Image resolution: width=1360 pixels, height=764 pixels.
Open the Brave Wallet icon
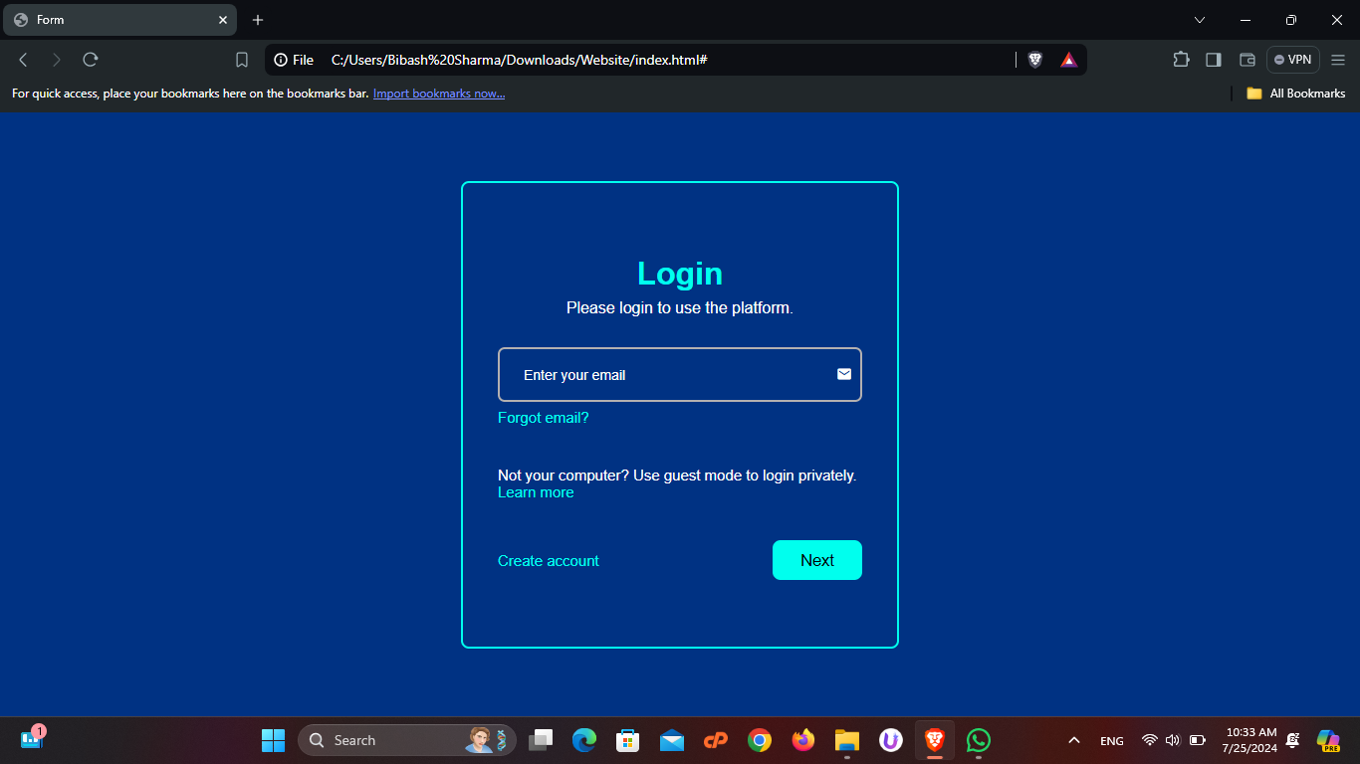click(1247, 60)
